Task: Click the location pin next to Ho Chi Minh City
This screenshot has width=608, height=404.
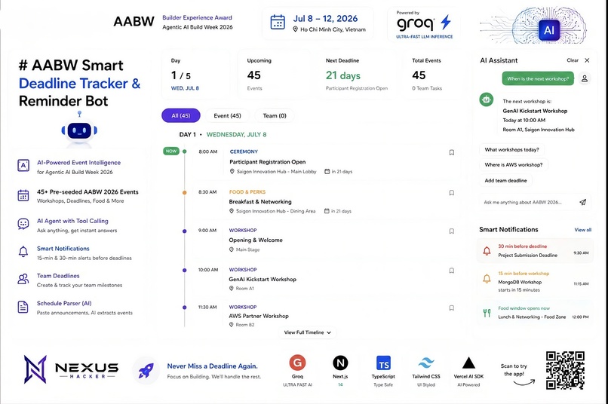Action: point(295,29)
